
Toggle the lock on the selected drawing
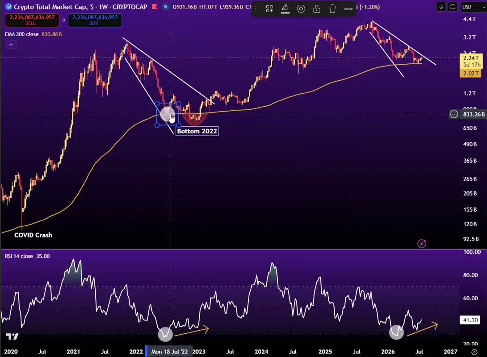tap(317, 8)
